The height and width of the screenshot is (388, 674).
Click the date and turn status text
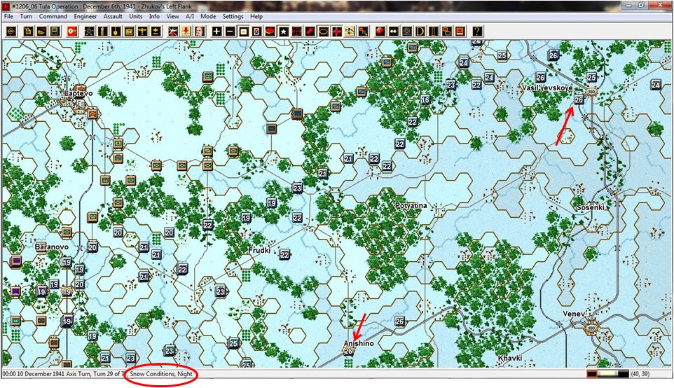point(64,374)
